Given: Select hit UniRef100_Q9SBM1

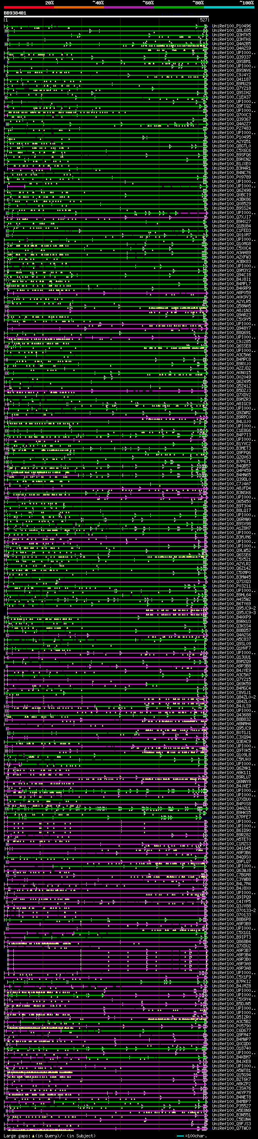Looking at the screenshot, I should click(231, 61).
